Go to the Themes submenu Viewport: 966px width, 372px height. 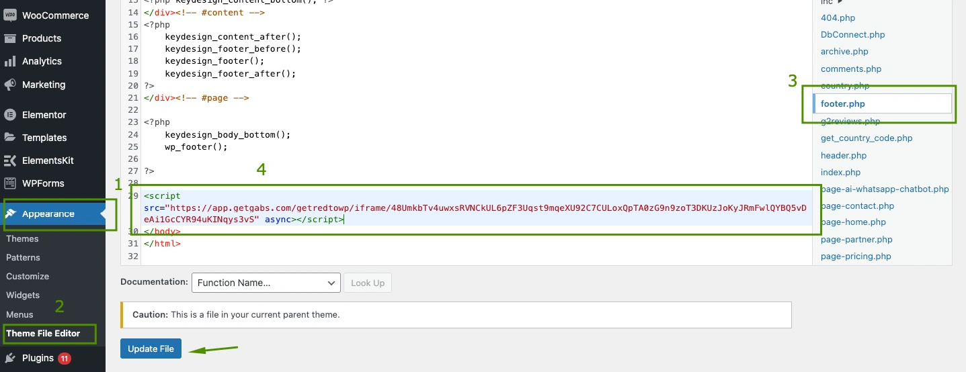pos(22,238)
